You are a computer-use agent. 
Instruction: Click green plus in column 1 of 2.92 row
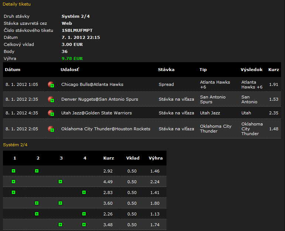pos(13,171)
